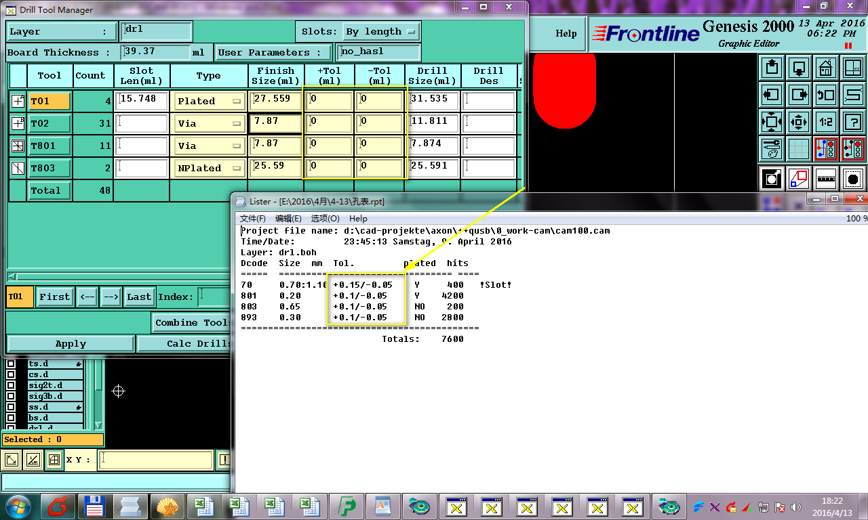
Task: Click the next tool arrow button
Action: [111, 297]
